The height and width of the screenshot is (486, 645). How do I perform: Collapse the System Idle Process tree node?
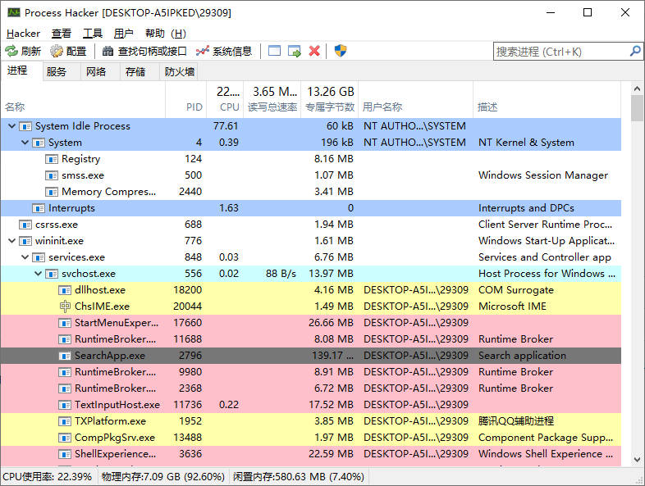point(11,126)
